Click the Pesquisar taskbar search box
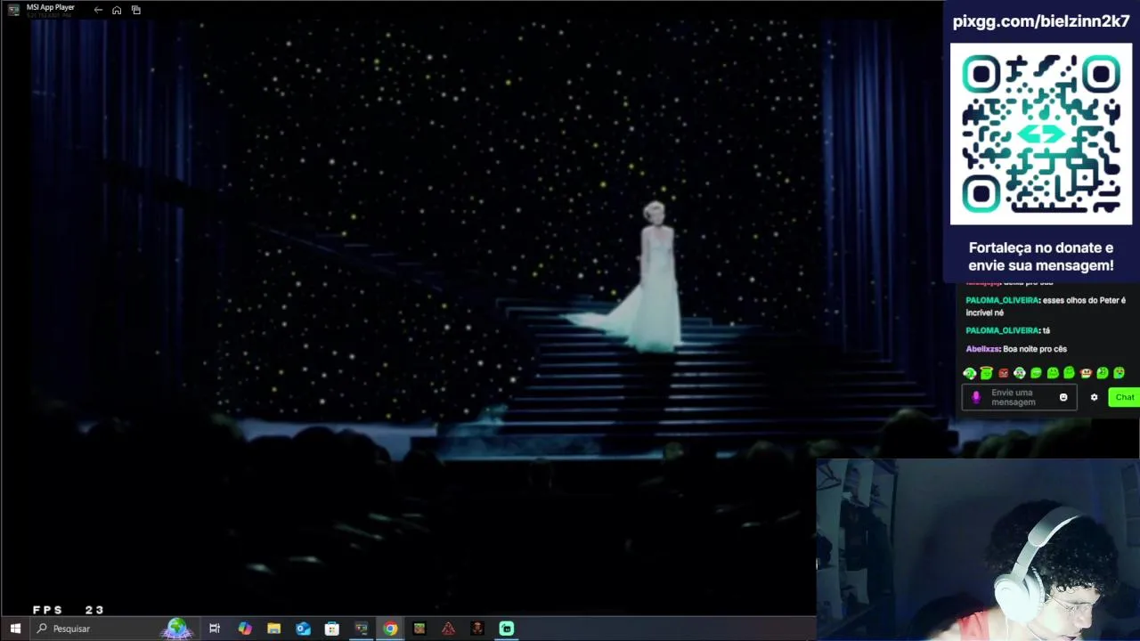The image size is (1140, 641). pos(113,629)
